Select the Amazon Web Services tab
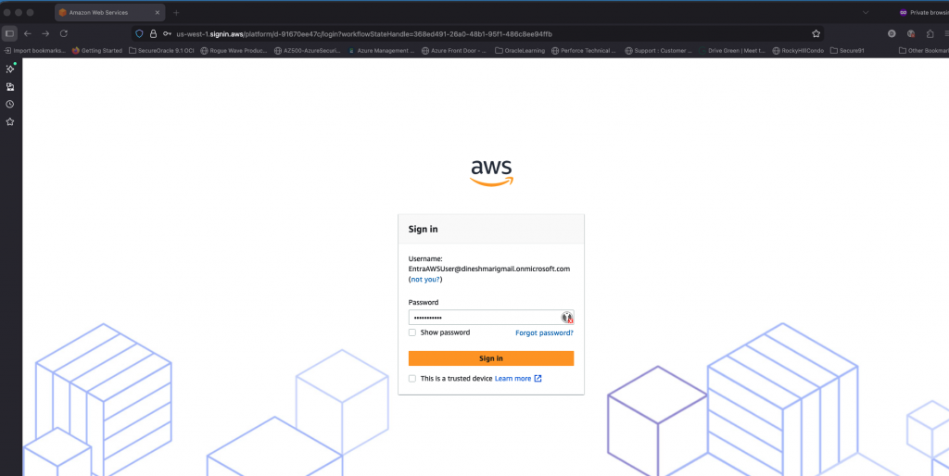 109,13
